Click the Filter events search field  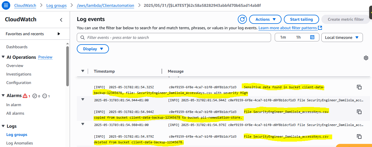point(174,37)
